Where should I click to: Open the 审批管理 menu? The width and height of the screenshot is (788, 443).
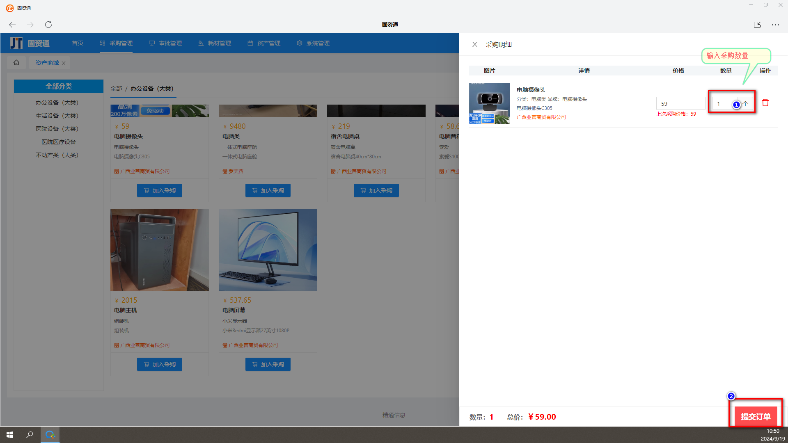click(x=165, y=43)
